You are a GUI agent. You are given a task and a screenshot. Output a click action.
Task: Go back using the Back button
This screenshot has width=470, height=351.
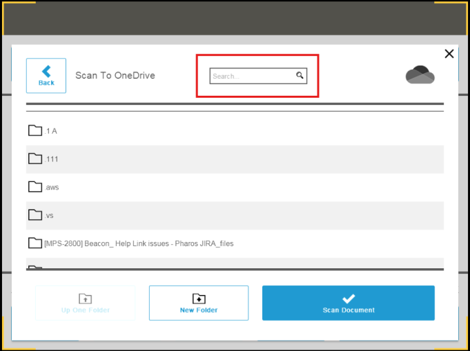point(46,76)
